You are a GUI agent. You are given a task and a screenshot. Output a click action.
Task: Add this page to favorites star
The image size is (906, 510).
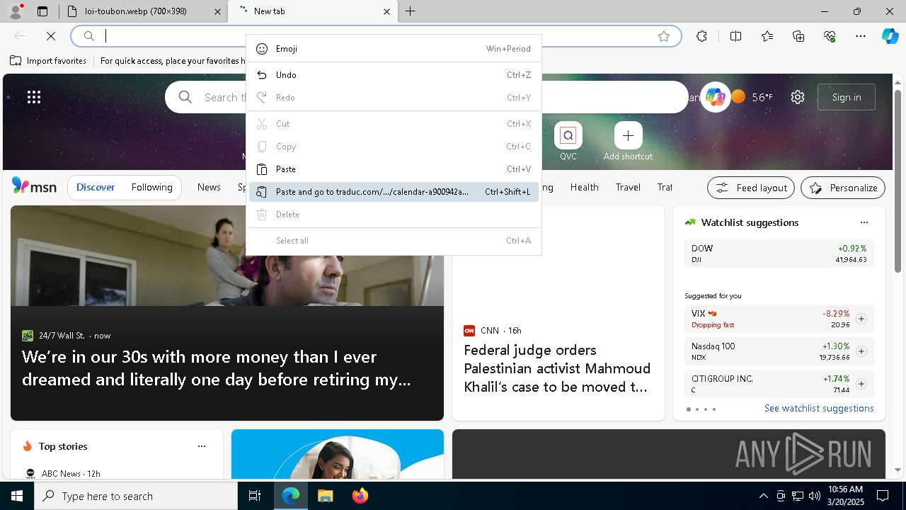point(664,36)
